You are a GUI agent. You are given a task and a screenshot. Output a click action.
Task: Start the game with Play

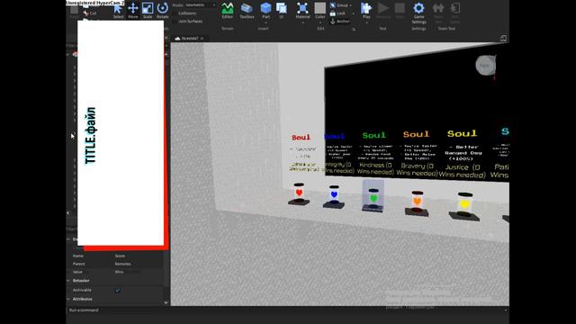click(366, 10)
